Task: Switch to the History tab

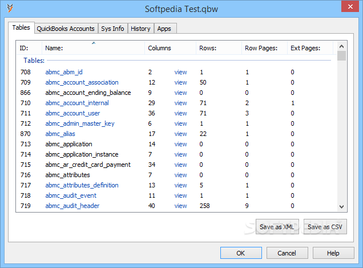Action: pos(140,29)
